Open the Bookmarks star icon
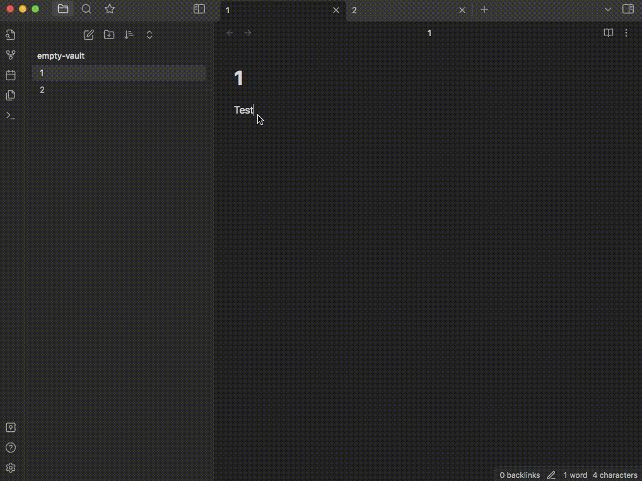 (x=110, y=9)
